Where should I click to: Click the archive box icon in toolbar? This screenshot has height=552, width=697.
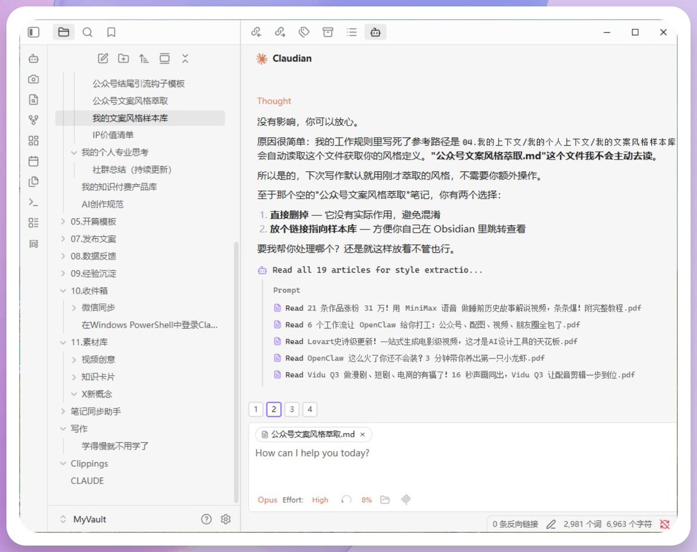pos(328,33)
